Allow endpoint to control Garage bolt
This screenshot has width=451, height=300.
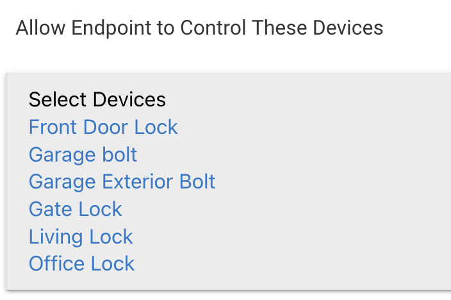(83, 154)
